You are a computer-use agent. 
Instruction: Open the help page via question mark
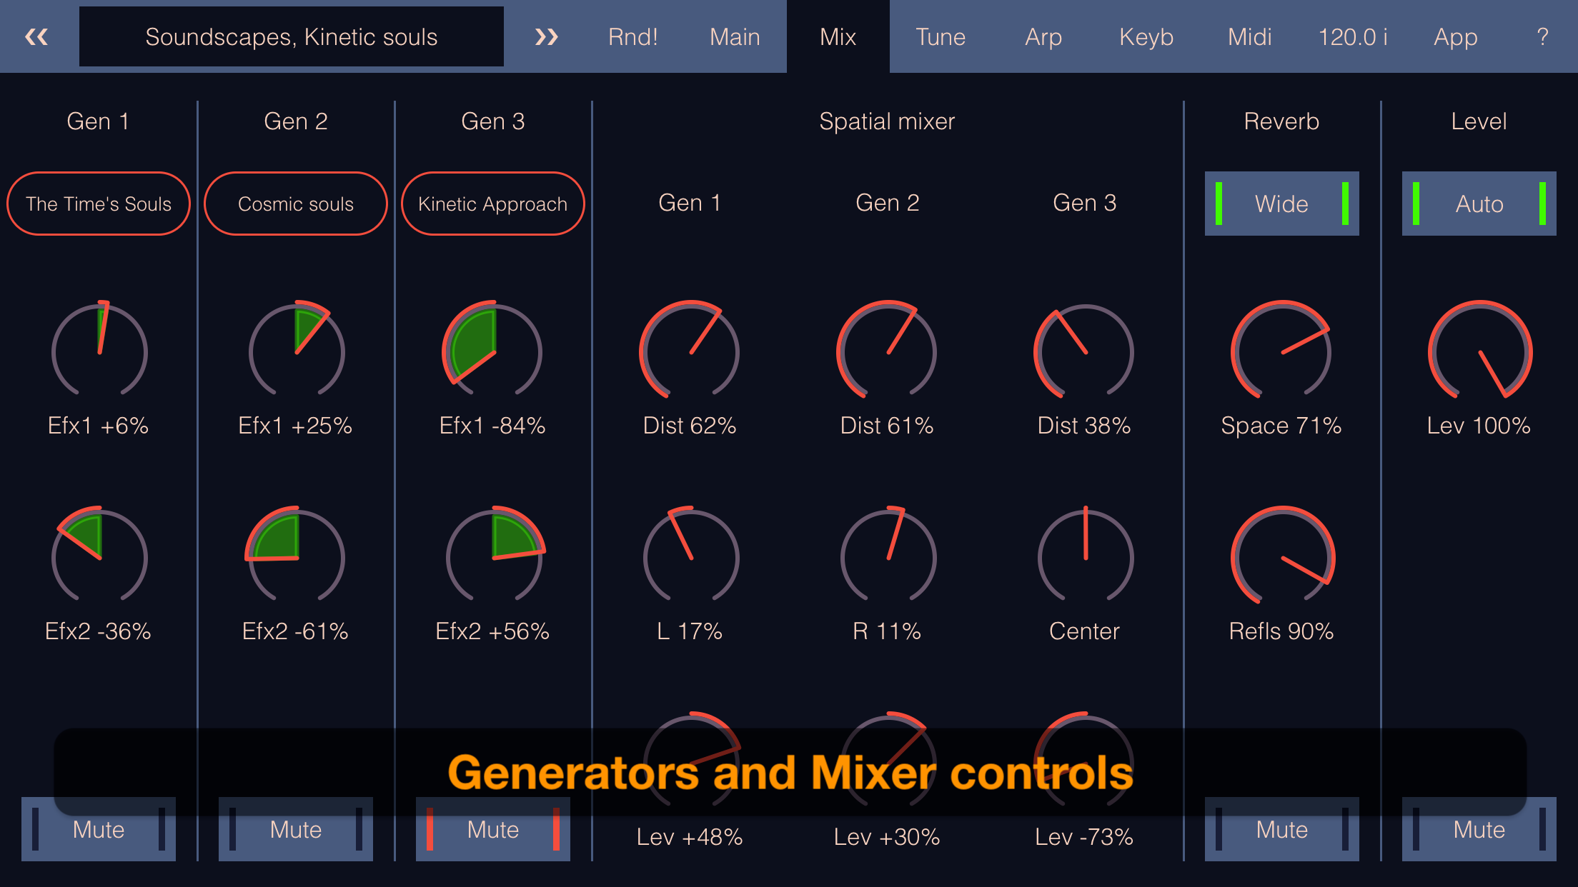pos(1542,36)
